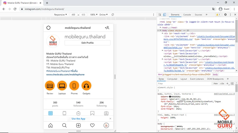
Task: Open DevTools customize three-dot menu
Action: [230, 15]
